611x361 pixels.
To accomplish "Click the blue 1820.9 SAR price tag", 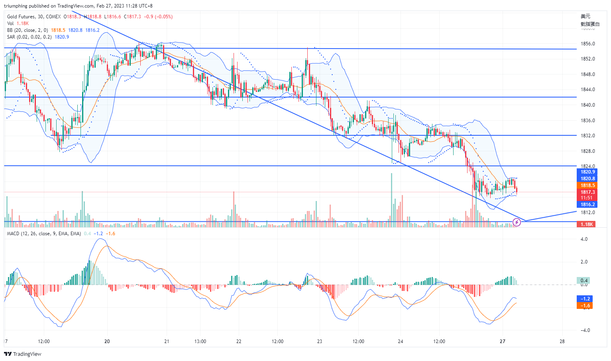I will pyautogui.click(x=587, y=172).
